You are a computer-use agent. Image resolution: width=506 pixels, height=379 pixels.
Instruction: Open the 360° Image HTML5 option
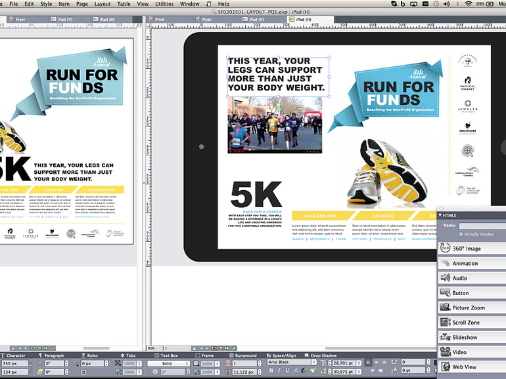click(472, 249)
